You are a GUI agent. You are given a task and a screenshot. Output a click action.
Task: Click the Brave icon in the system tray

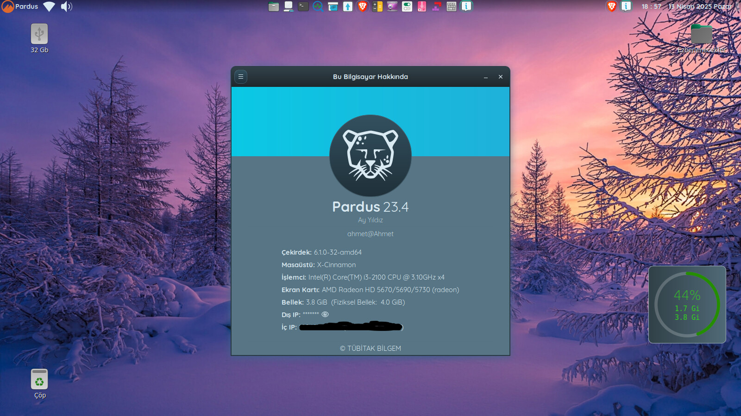tap(611, 6)
